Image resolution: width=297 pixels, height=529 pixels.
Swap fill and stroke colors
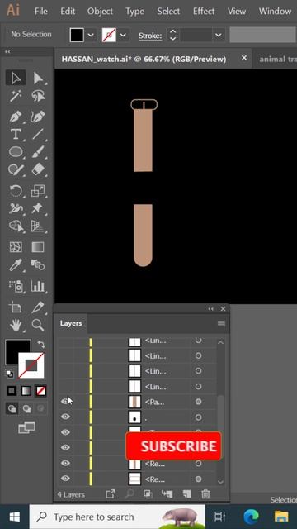click(x=41, y=345)
